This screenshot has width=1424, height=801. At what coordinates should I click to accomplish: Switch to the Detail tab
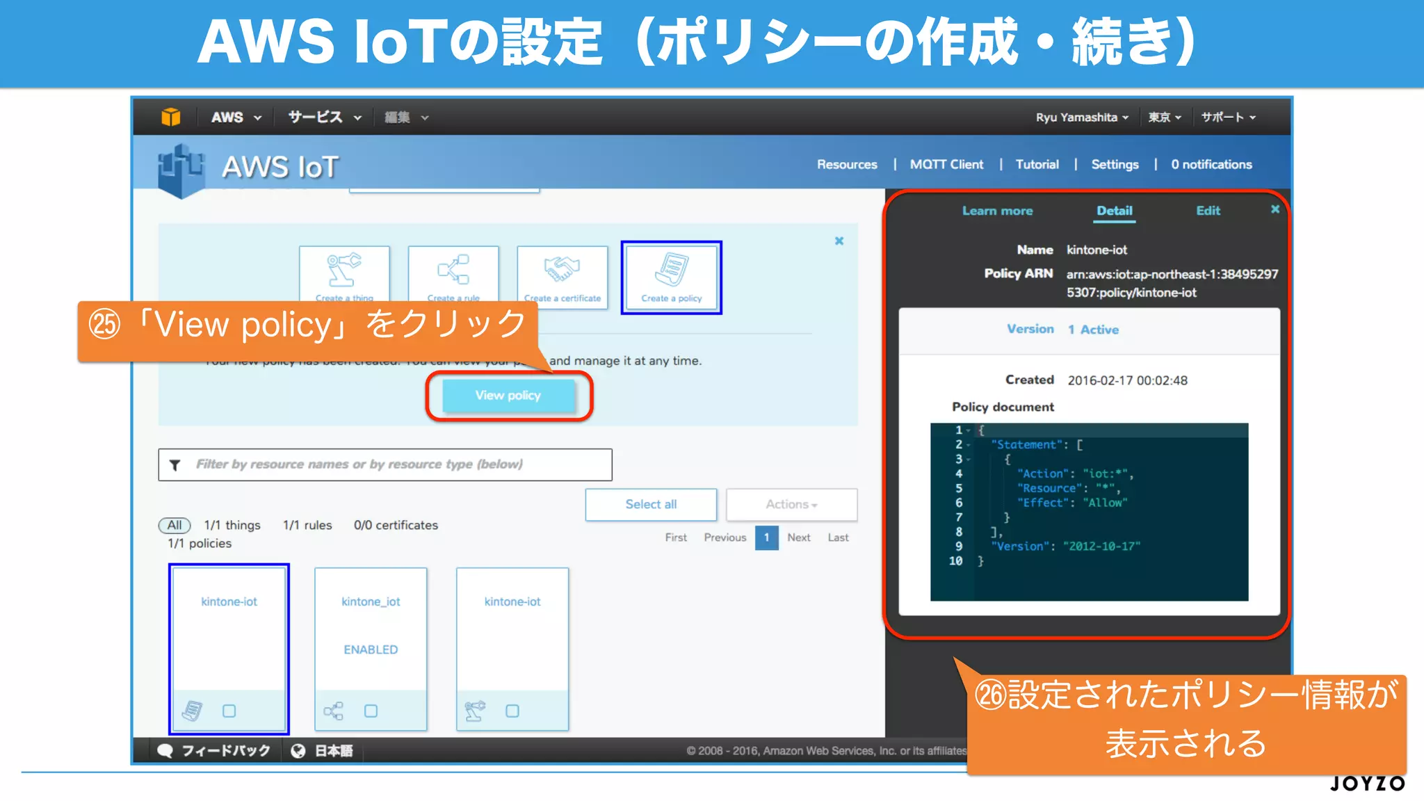click(1114, 211)
